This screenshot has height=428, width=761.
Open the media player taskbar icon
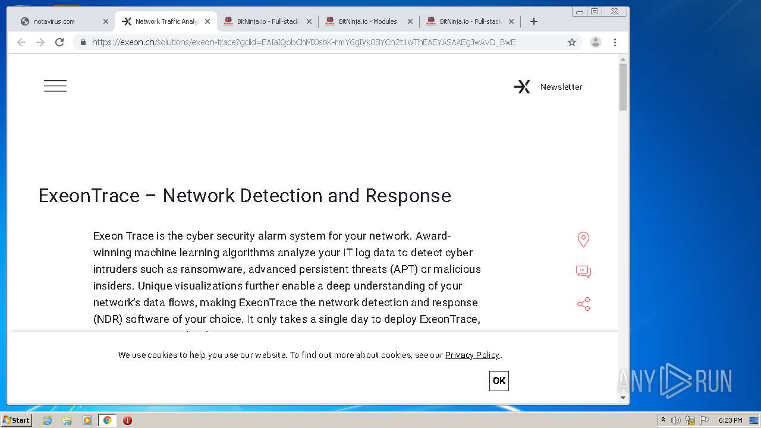coord(87,420)
